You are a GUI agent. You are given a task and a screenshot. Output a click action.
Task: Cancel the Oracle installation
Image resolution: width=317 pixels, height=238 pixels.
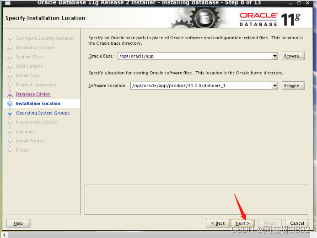click(x=297, y=223)
